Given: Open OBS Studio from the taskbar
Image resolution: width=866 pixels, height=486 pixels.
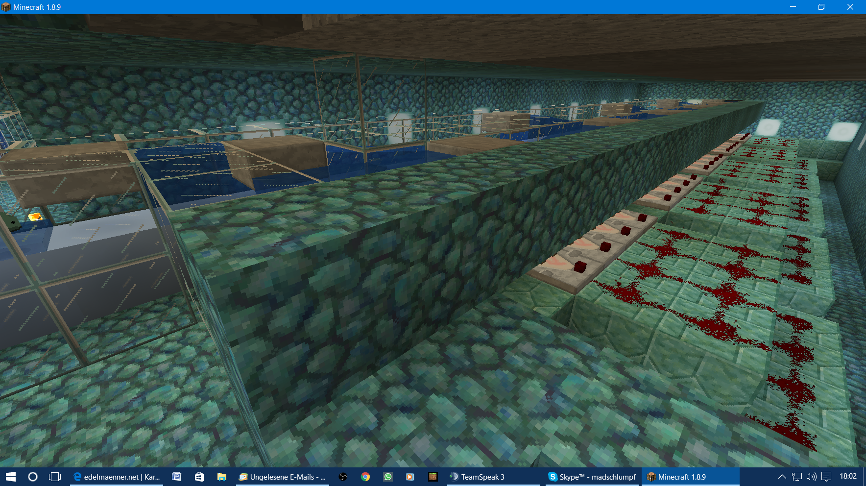Looking at the screenshot, I should (x=343, y=477).
